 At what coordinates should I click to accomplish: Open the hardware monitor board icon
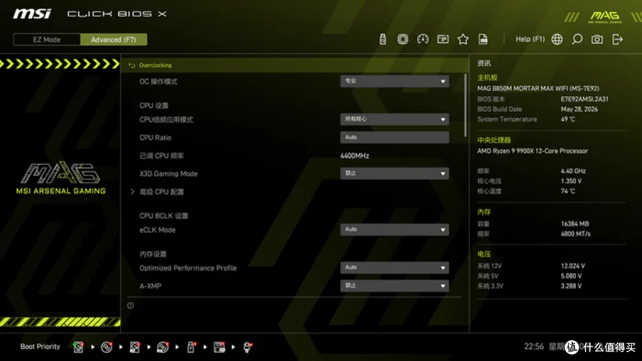coord(443,39)
